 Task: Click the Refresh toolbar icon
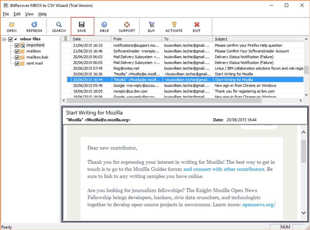[x=34, y=24]
